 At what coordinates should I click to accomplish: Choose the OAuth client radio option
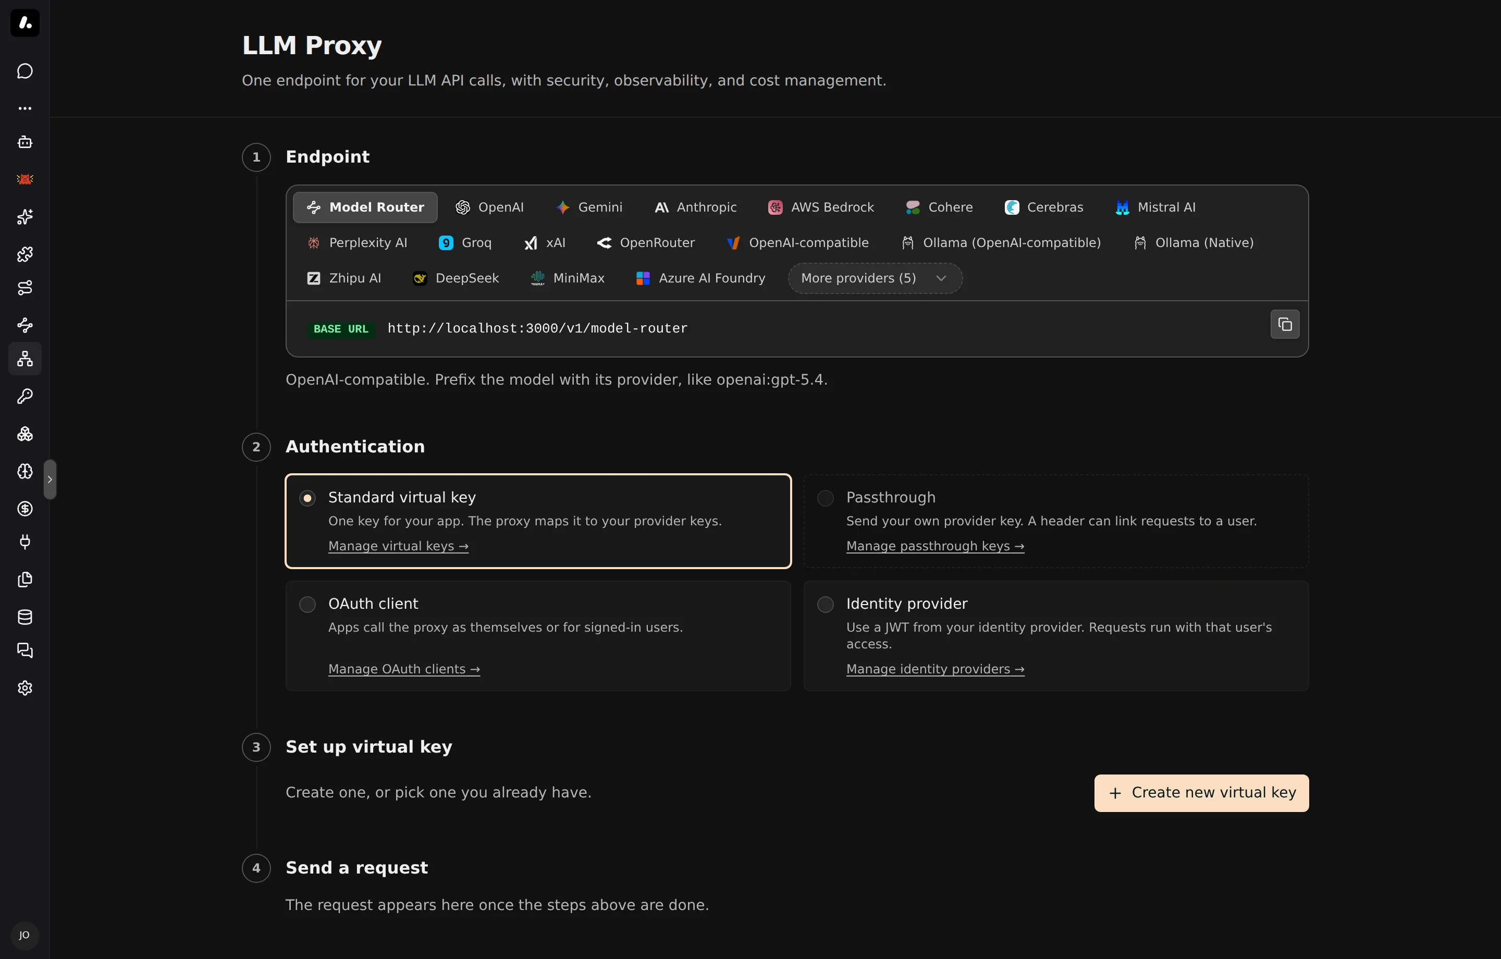307,604
